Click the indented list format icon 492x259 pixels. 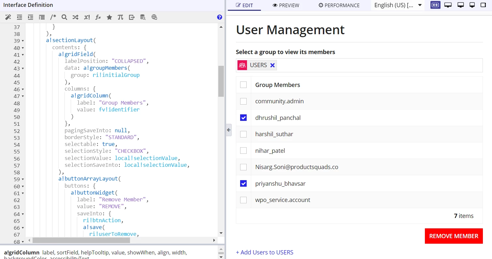(x=42, y=17)
